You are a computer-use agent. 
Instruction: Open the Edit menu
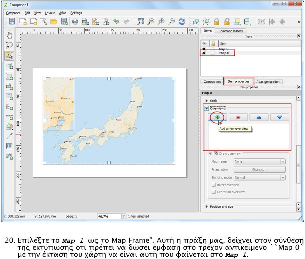tap(27, 13)
